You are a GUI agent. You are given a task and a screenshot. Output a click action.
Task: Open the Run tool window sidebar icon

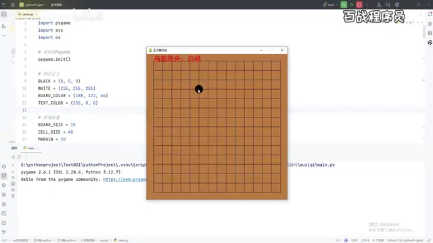pyautogui.click(x=4, y=175)
